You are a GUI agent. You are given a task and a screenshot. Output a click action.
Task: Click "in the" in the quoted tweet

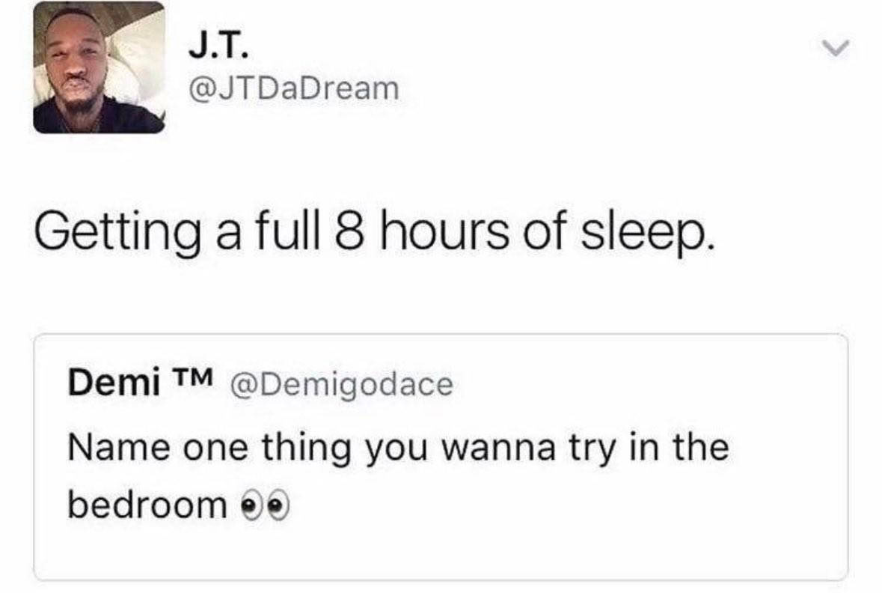click(679, 446)
